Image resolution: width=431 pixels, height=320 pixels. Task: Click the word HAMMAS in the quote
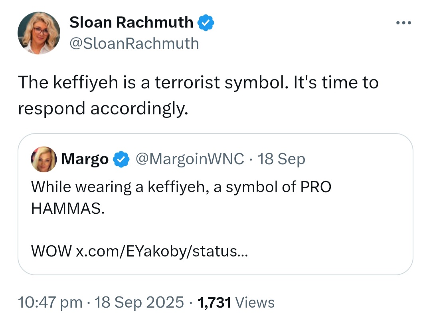[x=68, y=209]
